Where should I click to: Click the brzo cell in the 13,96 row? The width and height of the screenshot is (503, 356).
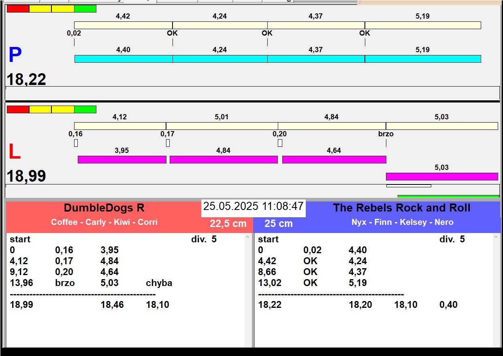(65, 283)
